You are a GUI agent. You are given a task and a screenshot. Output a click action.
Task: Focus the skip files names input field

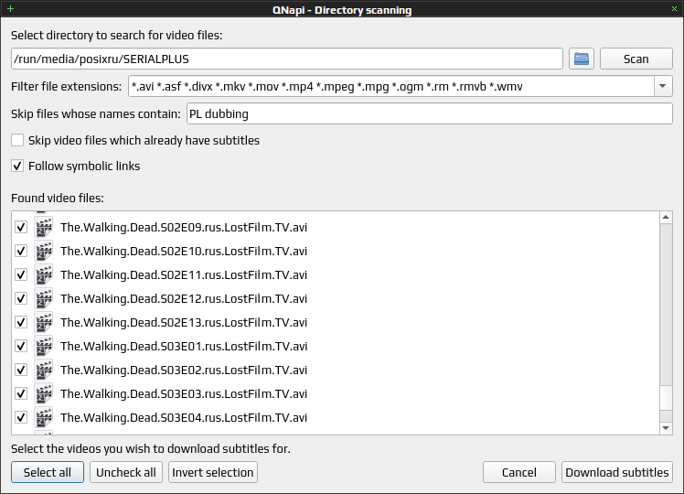click(429, 114)
